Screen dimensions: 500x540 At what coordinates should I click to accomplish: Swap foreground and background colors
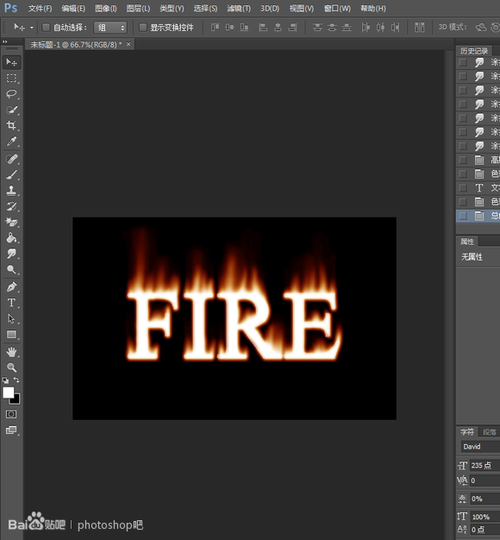16,380
